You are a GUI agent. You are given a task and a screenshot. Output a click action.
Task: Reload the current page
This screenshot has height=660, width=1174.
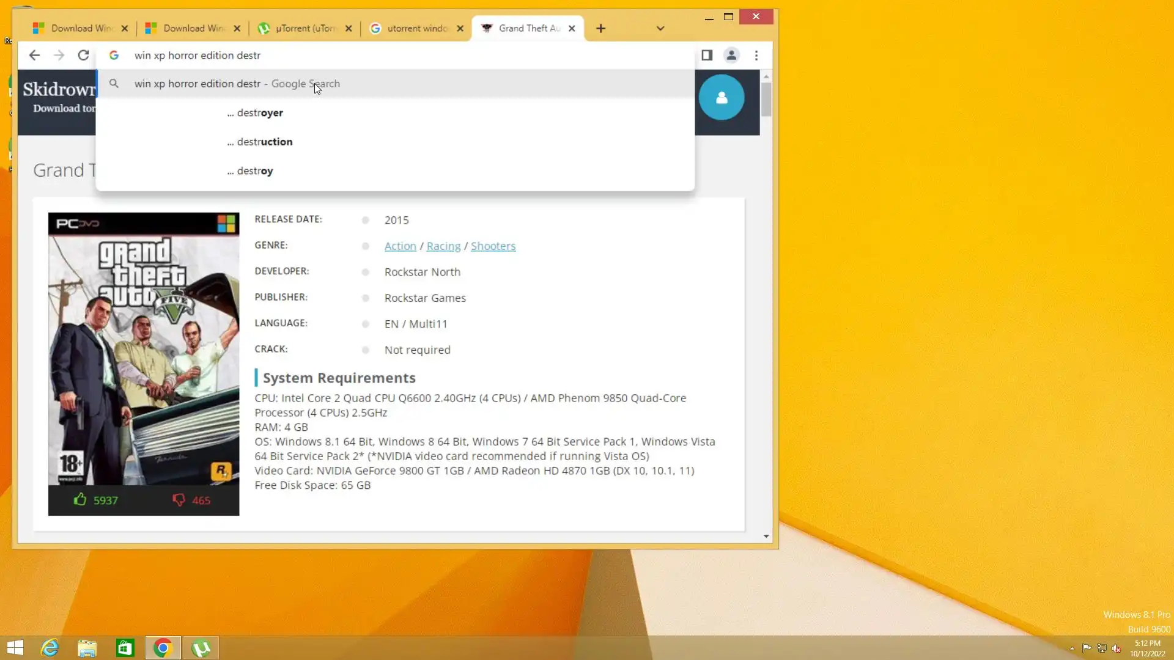point(83,56)
